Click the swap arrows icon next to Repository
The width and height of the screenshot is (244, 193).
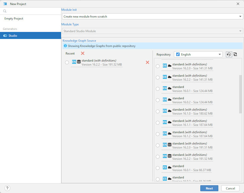[x=235, y=54]
